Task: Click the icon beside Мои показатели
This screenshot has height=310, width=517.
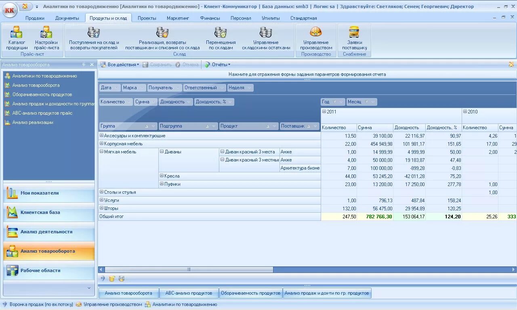Action: coord(12,193)
